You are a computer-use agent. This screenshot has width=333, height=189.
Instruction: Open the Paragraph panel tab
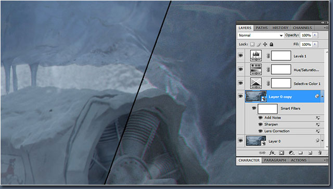coord(275,160)
